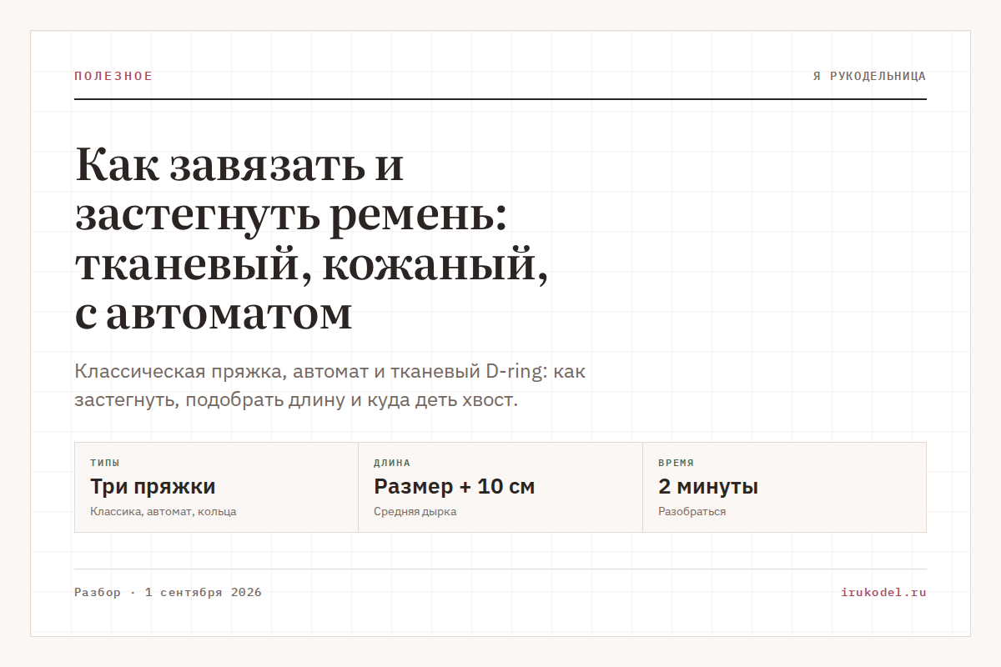Click the Я РУКОДЕЛЬНИЦА site name
This screenshot has height=667, width=1001.
[869, 76]
